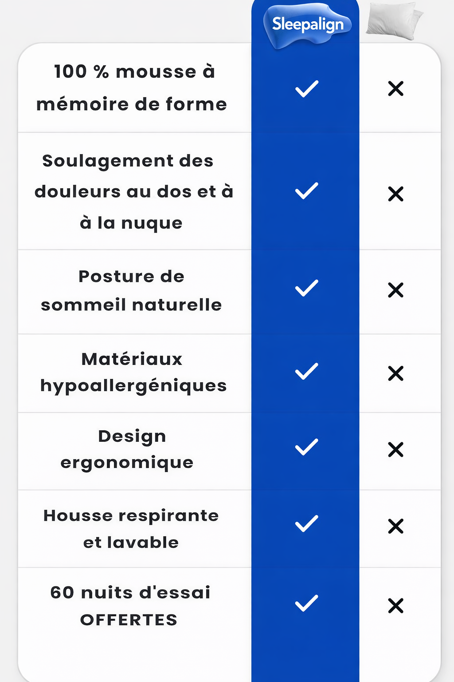The height and width of the screenshot is (682, 454).
Task: Click checkmark for 60 nuits d'essai
Action: (307, 603)
